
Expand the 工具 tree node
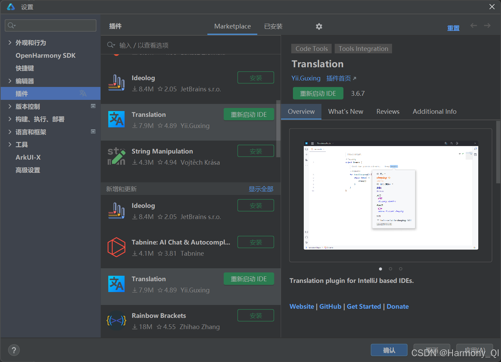coord(10,144)
